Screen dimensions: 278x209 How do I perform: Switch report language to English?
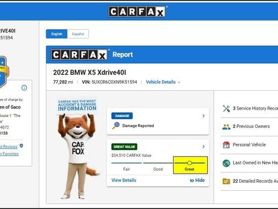point(56,34)
